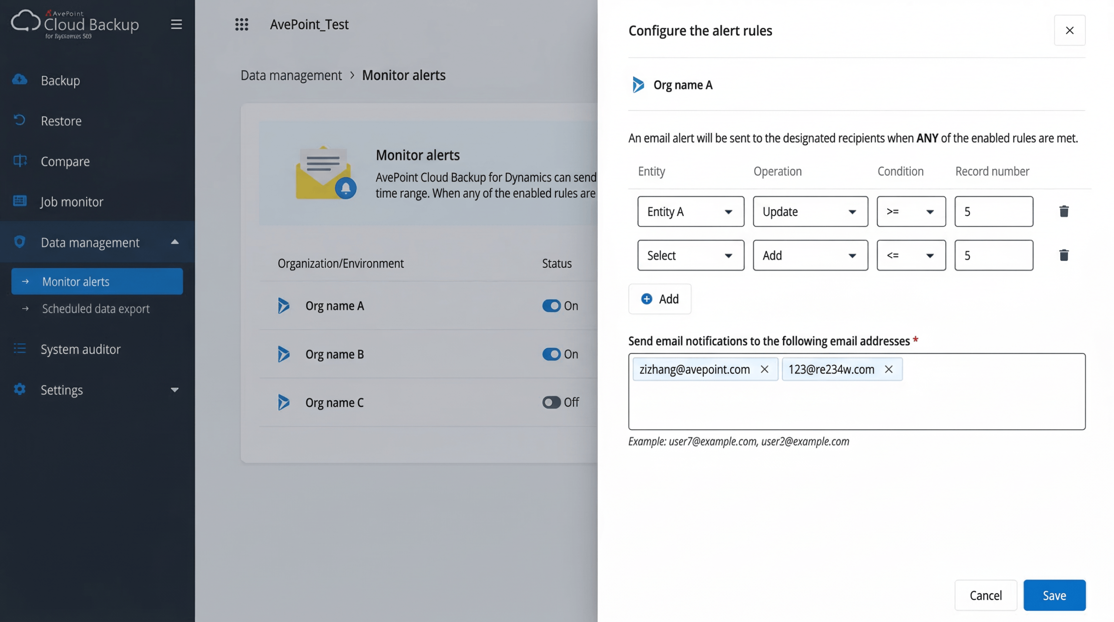
Task: Click the Settings gear icon
Action: (20, 389)
